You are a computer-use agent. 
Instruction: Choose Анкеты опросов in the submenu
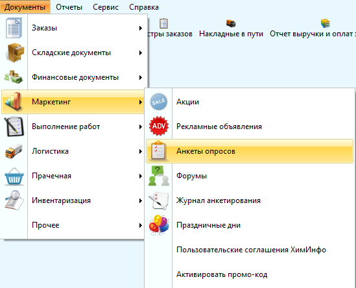(250, 151)
